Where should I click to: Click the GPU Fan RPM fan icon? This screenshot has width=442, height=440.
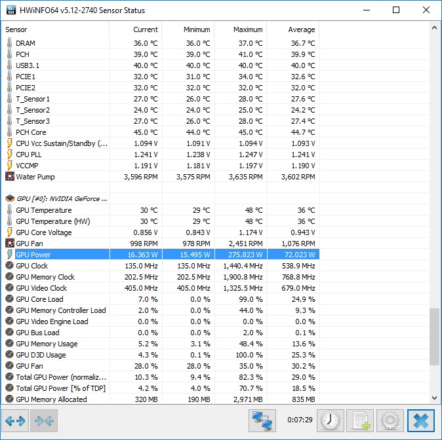point(10,243)
